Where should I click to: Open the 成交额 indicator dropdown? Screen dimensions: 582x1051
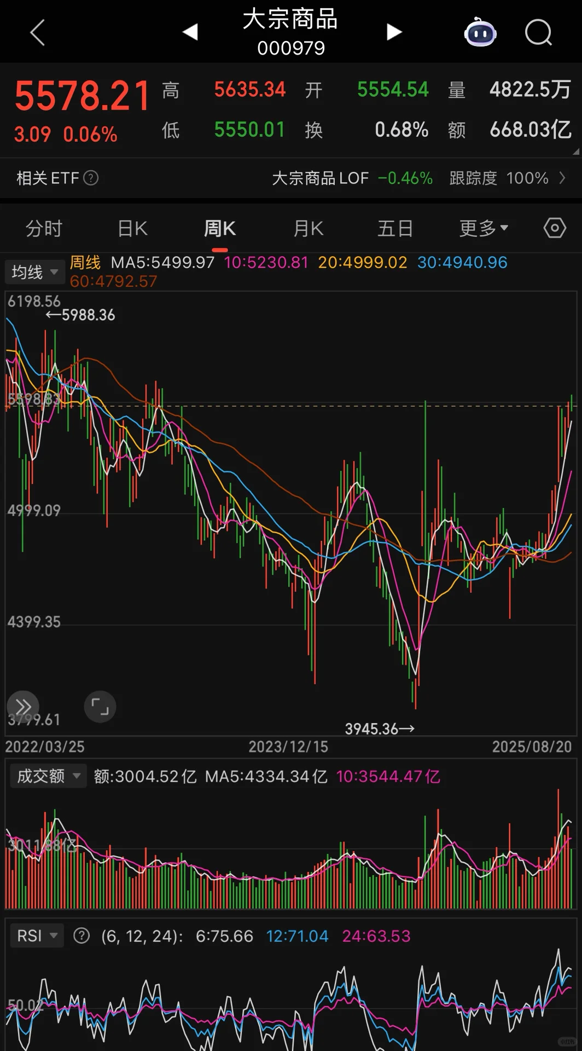click(x=48, y=776)
